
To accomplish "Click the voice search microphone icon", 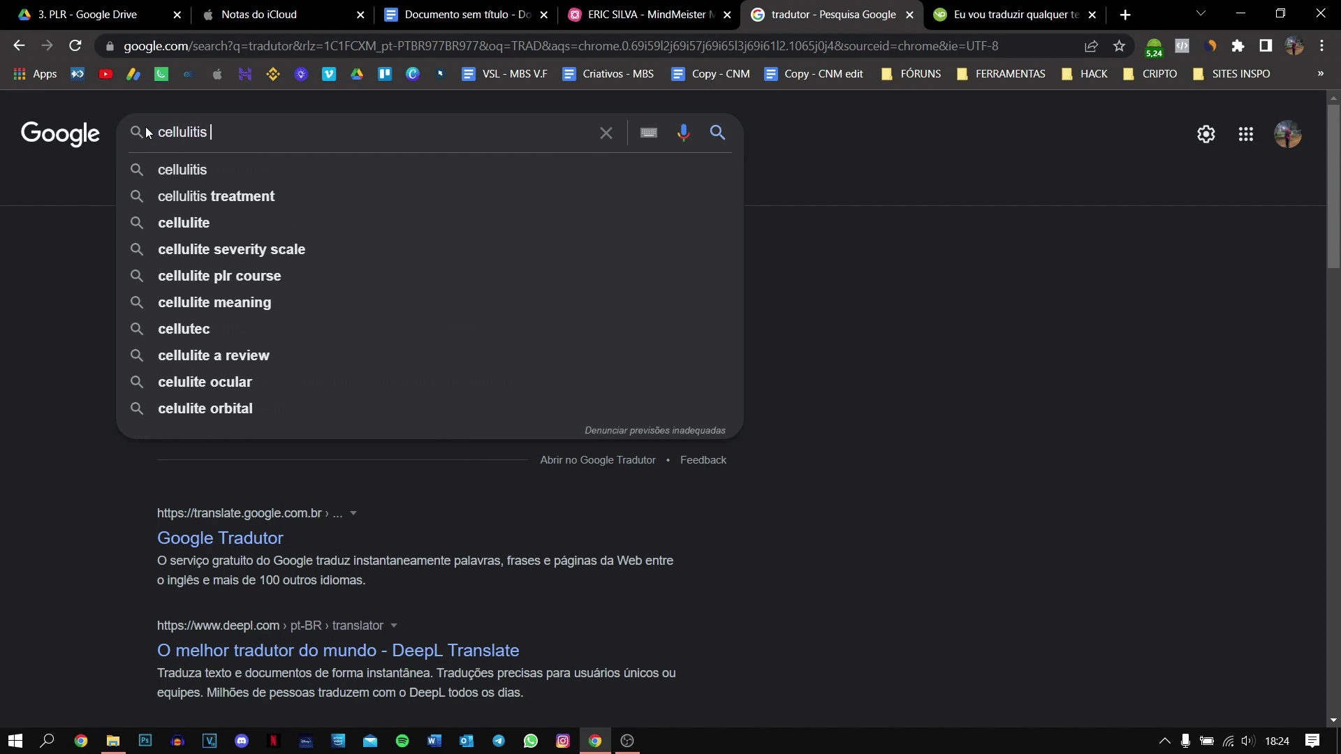I will pyautogui.click(x=683, y=133).
